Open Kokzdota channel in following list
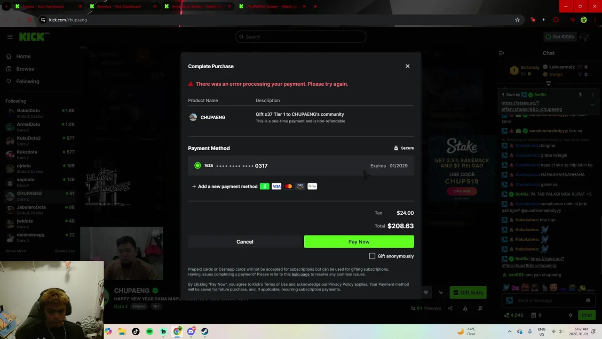This screenshot has height=339, width=602. [40, 154]
